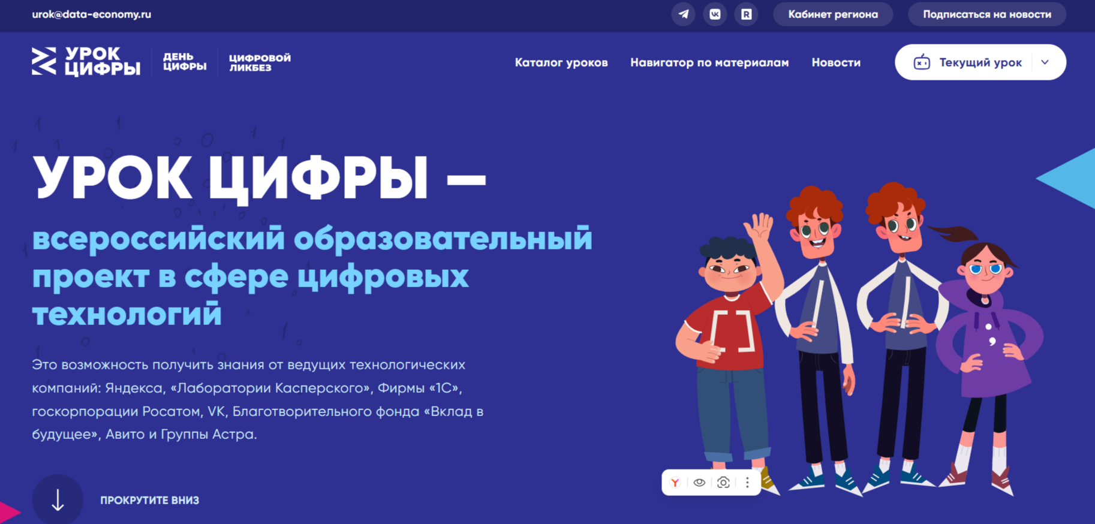This screenshot has width=1095, height=524.
Task: Open the VK social network icon
Action: click(x=715, y=14)
